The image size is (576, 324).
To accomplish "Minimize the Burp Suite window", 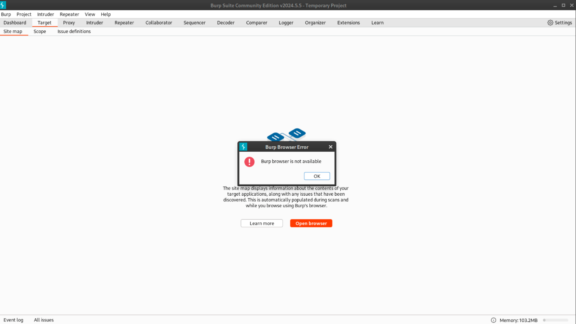I will point(556,5).
